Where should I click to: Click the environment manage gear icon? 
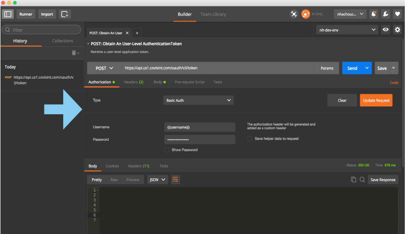397,30
